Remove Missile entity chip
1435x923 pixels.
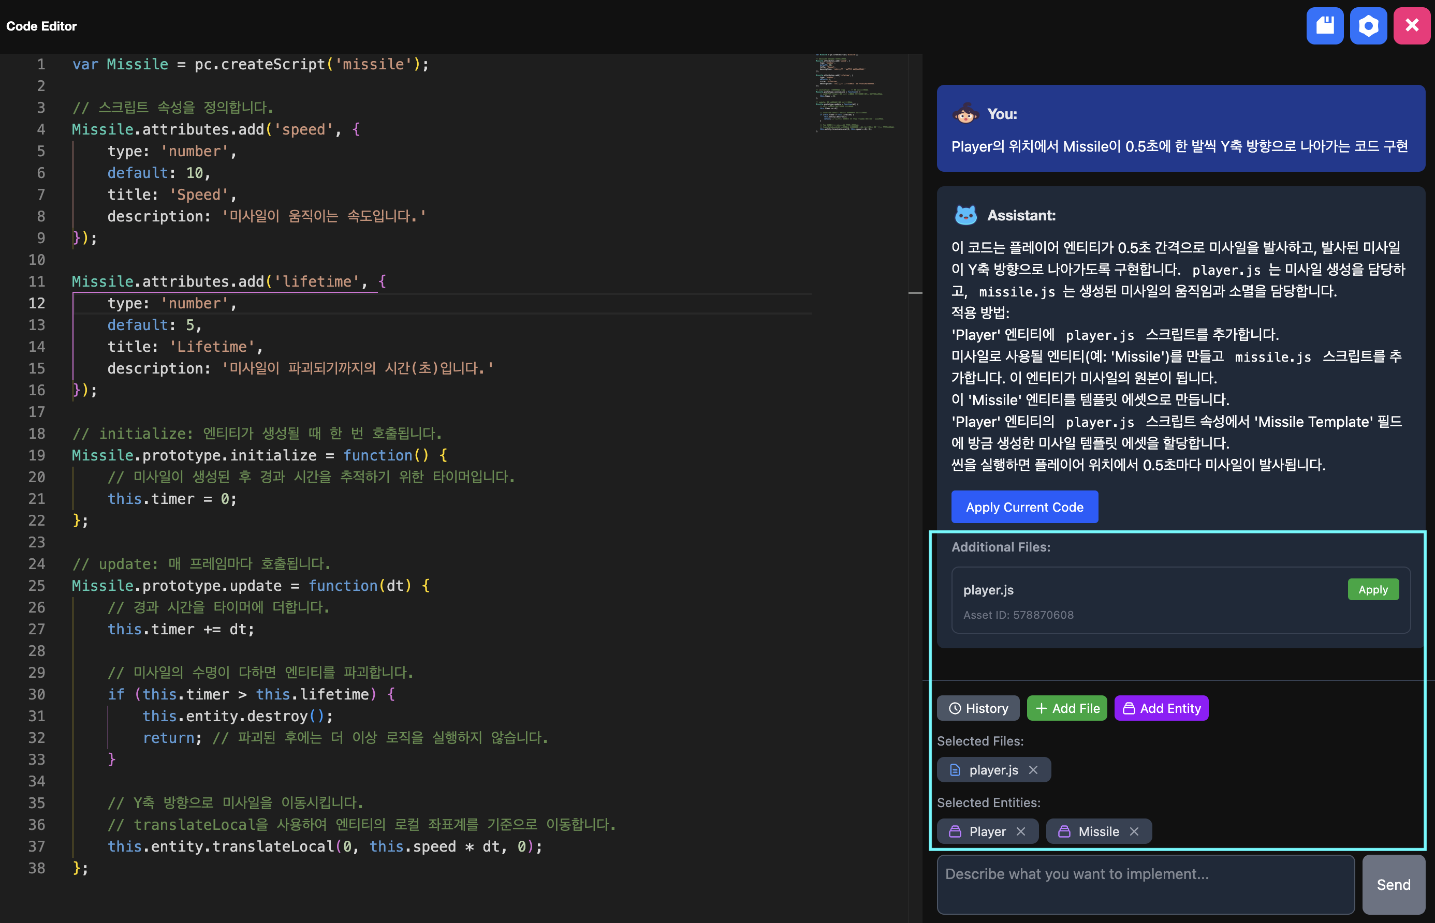(x=1134, y=831)
